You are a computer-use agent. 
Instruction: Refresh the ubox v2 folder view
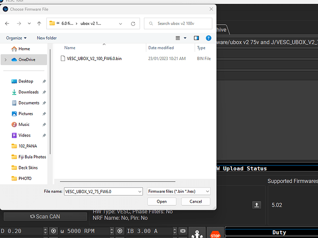(x=133, y=24)
